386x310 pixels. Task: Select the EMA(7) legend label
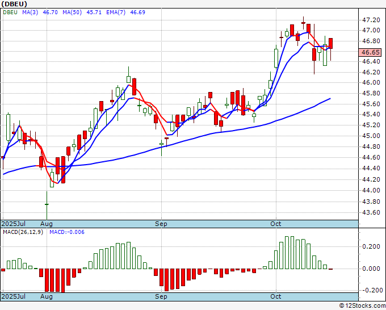[116, 12]
